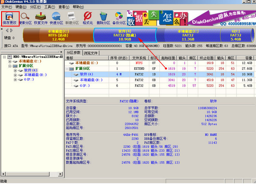This screenshot has height=184, width=256.
Task: Select the 软件(4) FAT32 hidden partition bar
Action: pos(125,35)
